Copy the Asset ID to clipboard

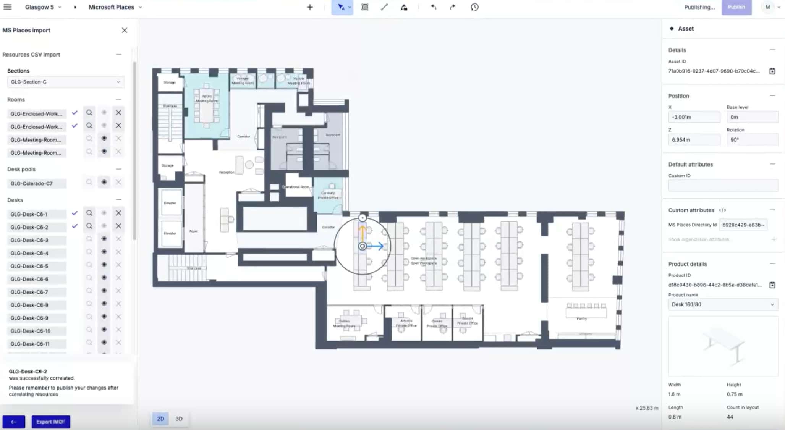pyautogui.click(x=772, y=71)
